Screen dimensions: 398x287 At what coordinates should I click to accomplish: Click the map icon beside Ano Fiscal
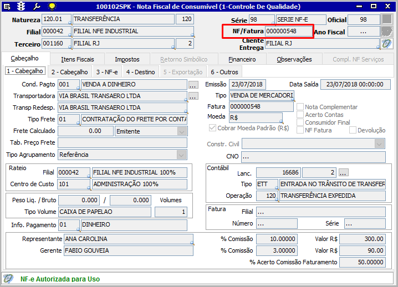(x=387, y=32)
